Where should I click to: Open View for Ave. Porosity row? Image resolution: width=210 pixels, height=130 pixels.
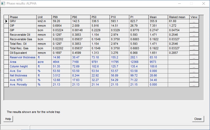pyautogui.click(x=194, y=85)
